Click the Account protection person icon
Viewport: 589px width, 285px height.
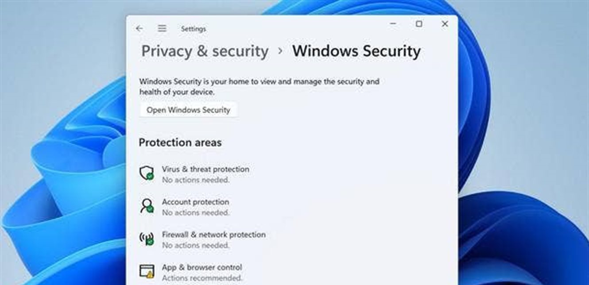[147, 206]
